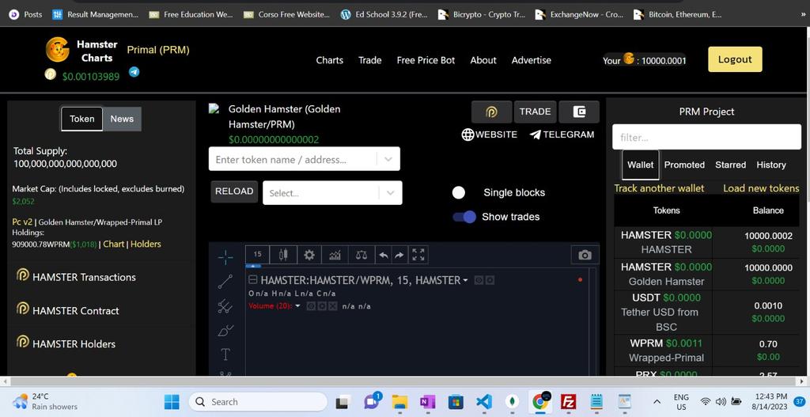Image resolution: width=810 pixels, height=417 pixels.
Task: Open the wallet icon button
Action: [579, 112]
